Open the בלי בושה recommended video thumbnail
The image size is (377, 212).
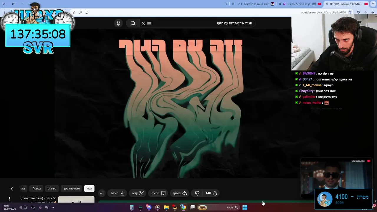point(76,200)
